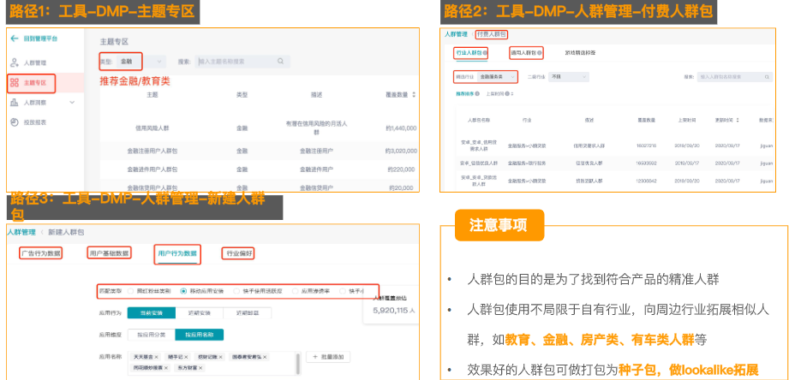Screen dimensions: 789x380
Task: Open the 二级行业 dropdown set to 不限
Action: point(568,77)
